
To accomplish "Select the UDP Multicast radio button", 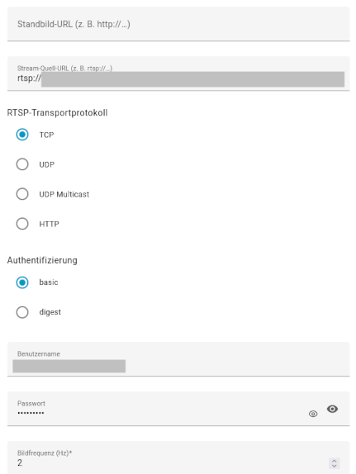I will [x=22, y=194].
